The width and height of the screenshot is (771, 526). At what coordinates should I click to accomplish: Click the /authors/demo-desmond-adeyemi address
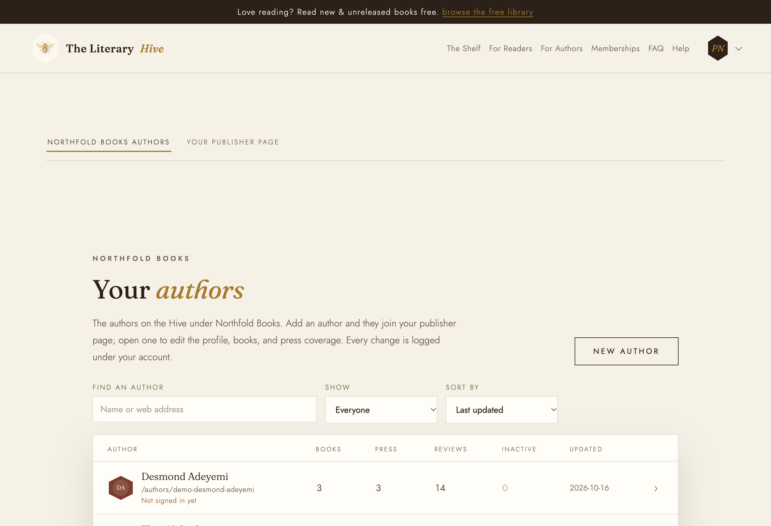[x=198, y=490]
